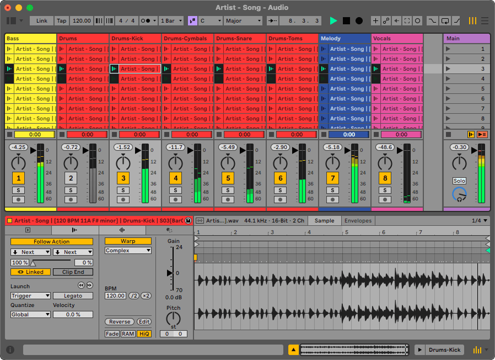The width and height of the screenshot is (495, 360).
Task: Toggle HiQ in the Sample panel
Action: click(144, 333)
